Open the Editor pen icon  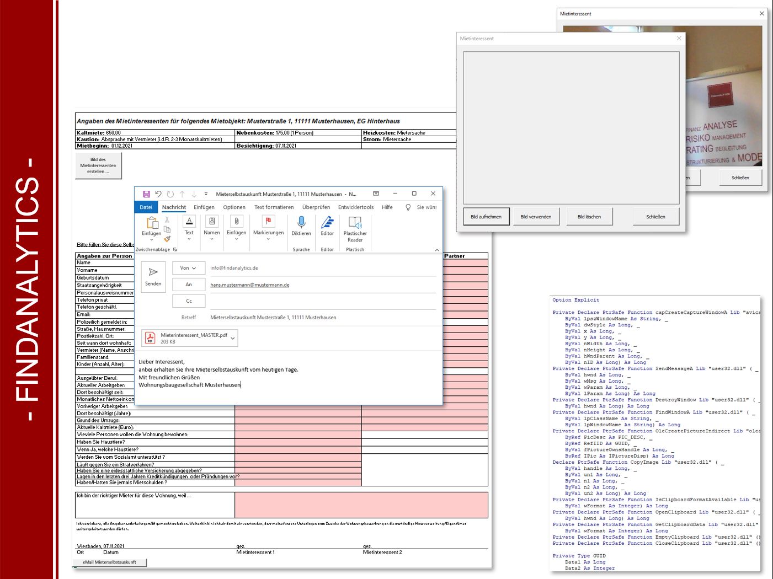(327, 222)
